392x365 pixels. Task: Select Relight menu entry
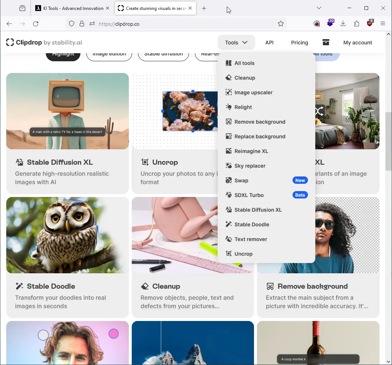click(x=266, y=107)
